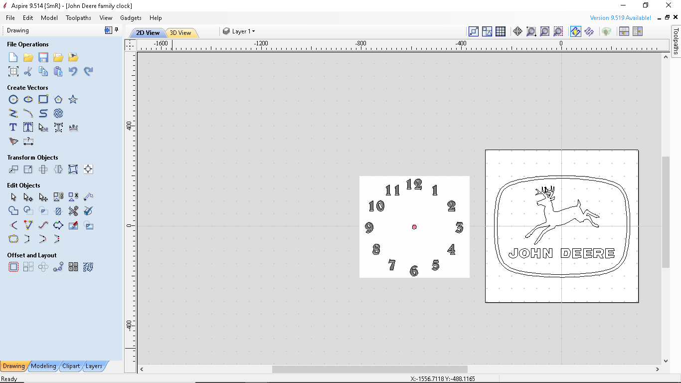Screen dimensions: 681x383
Task: Open the Measure tool
Action: click(28, 142)
